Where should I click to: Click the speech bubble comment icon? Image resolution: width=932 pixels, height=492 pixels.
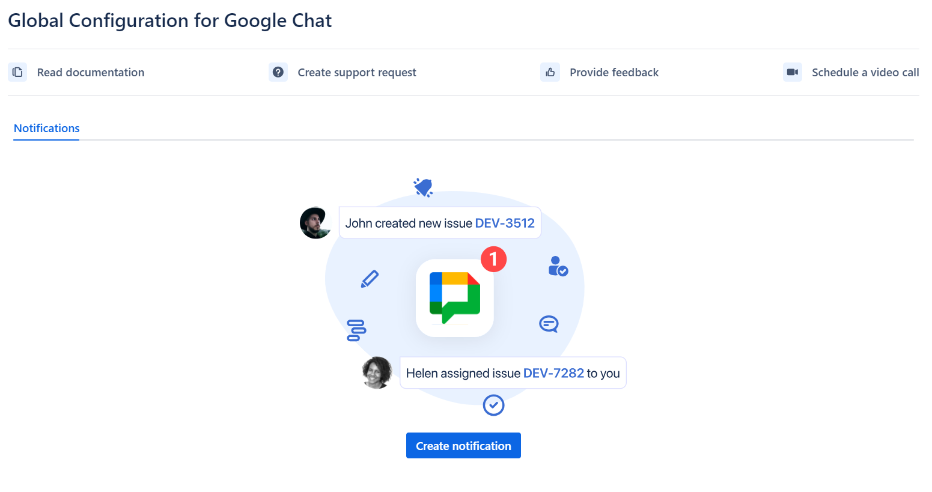549,324
